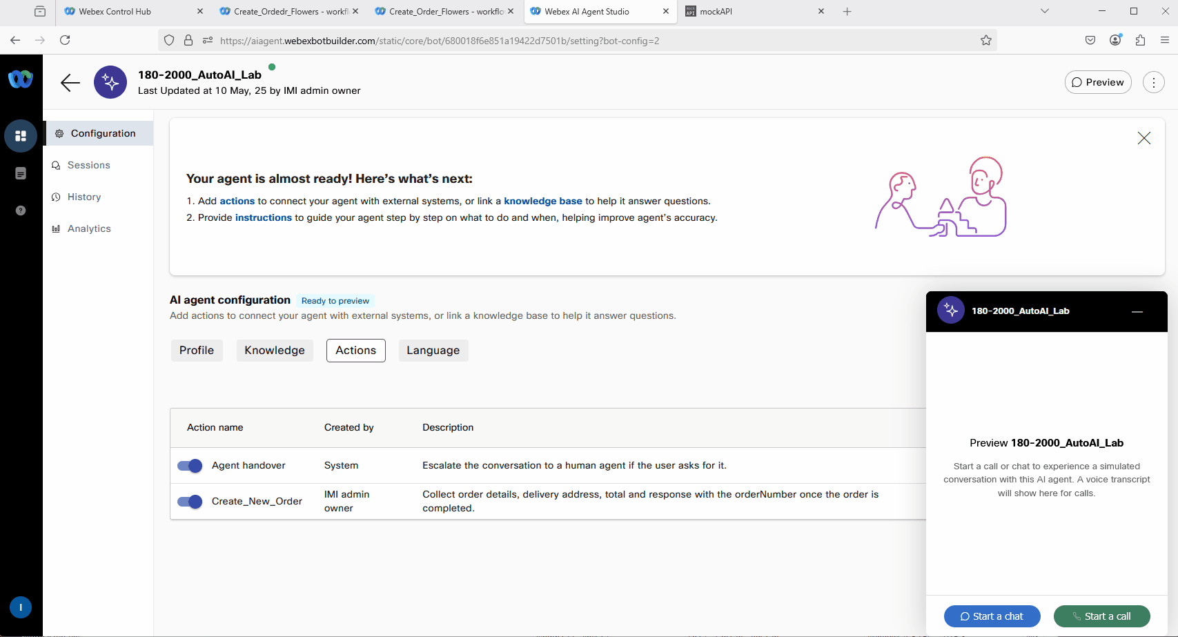Viewport: 1178px width, 637px height.
Task: Click the Webex logo in the sidebar
Action: click(21, 79)
